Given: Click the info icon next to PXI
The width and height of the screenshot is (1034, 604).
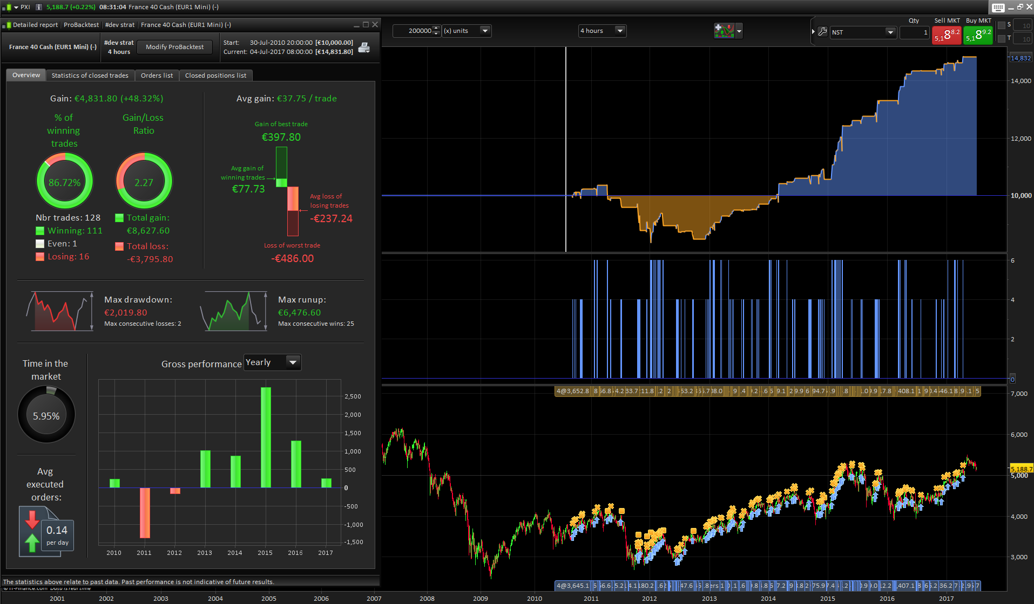Looking at the screenshot, I should tap(39, 7).
